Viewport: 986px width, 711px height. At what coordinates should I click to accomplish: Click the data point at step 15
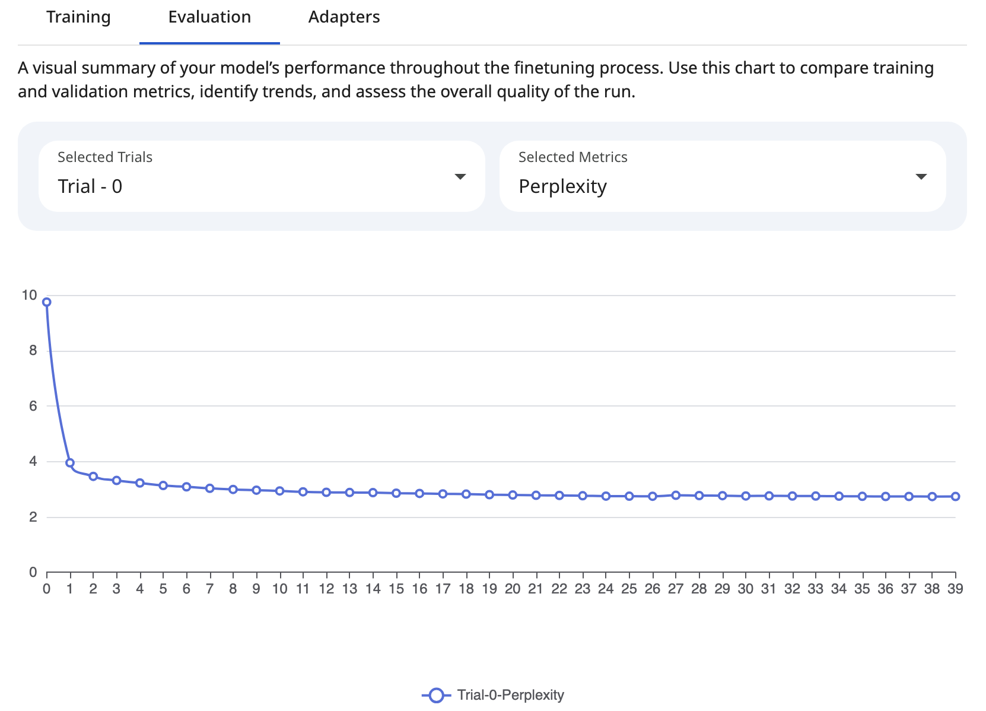point(396,493)
